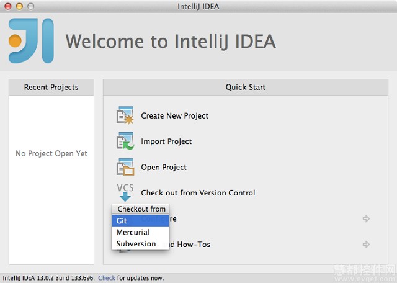This screenshot has height=283, width=397.
Task: Click the IntelliJ IDEA 13.0.2 Build text
Action: pyautogui.click(x=48, y=278)
